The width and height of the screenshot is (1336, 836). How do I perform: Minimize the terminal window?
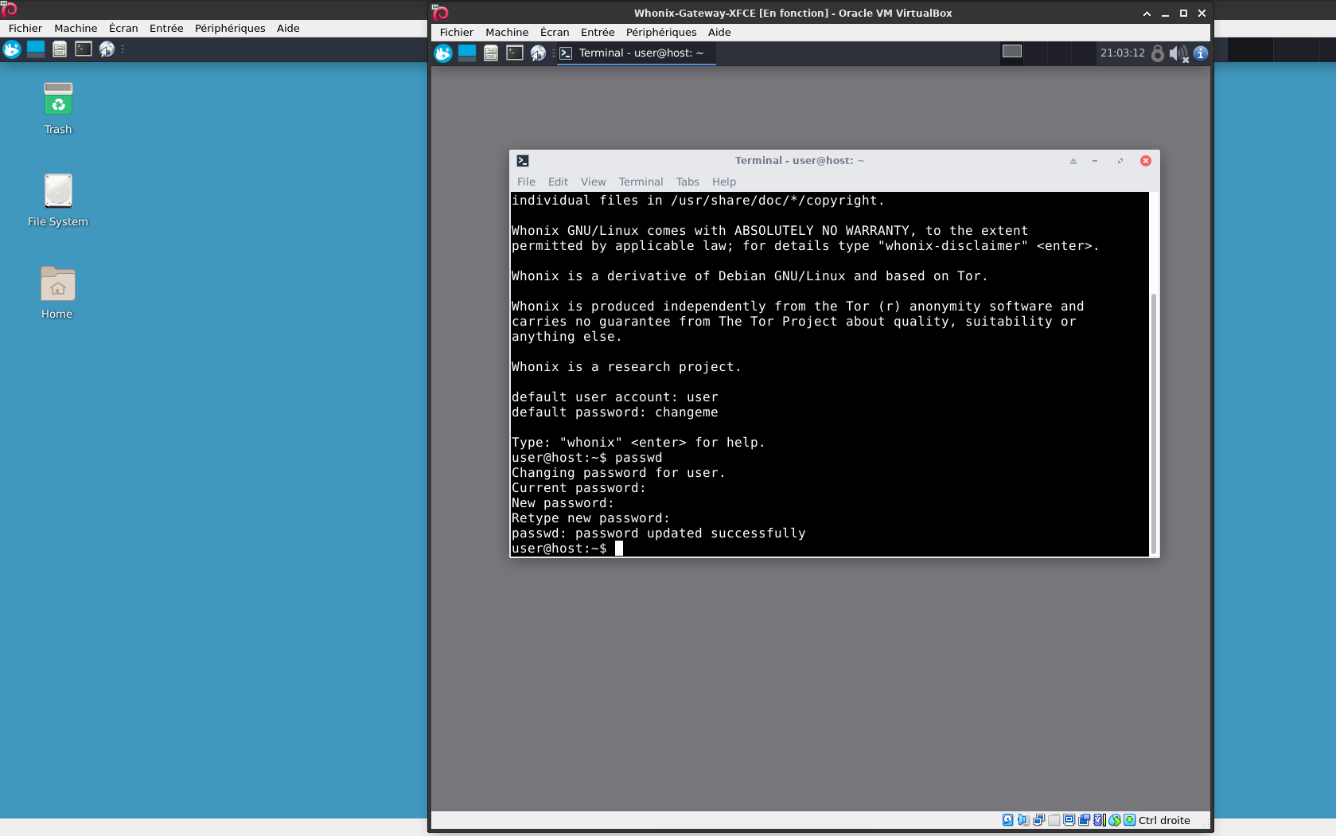1095,161
